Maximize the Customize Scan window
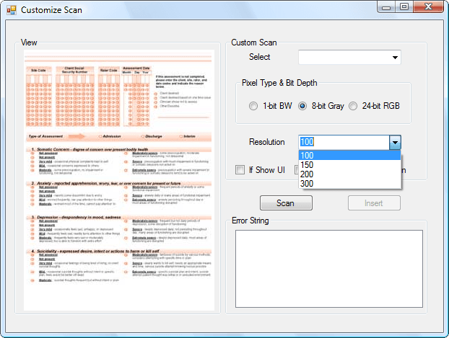Image resolution: width=449 pixels, height=338 pixels. [x=404, y=7]
